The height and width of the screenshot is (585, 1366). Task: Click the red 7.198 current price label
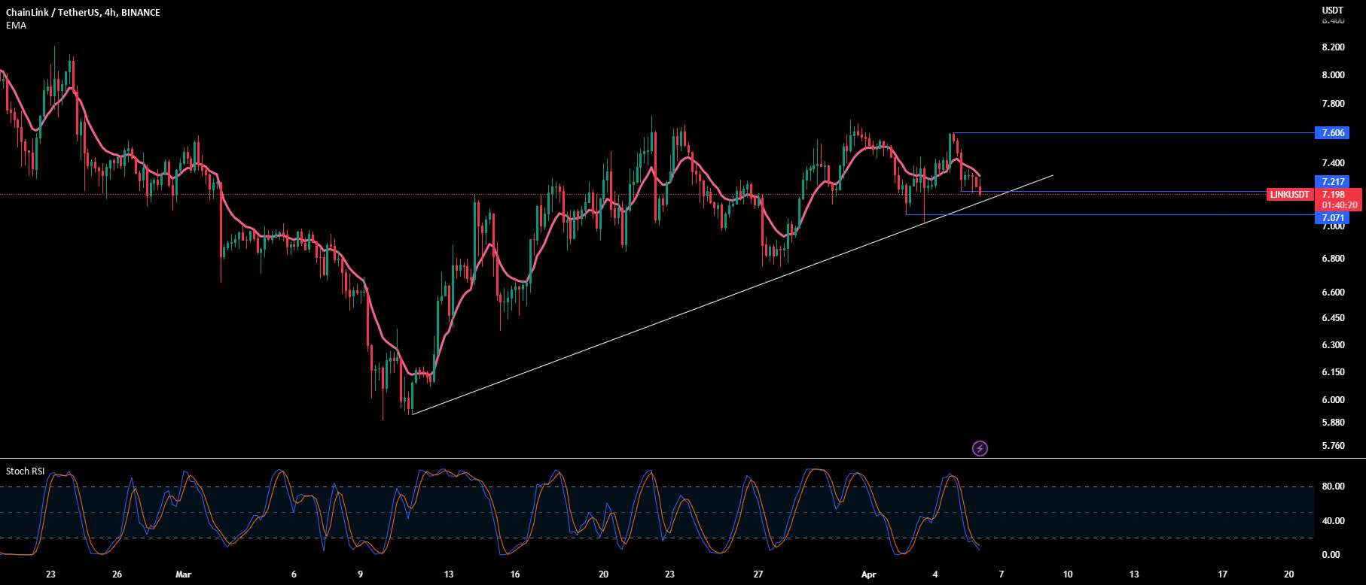(x=1334, y=195)
